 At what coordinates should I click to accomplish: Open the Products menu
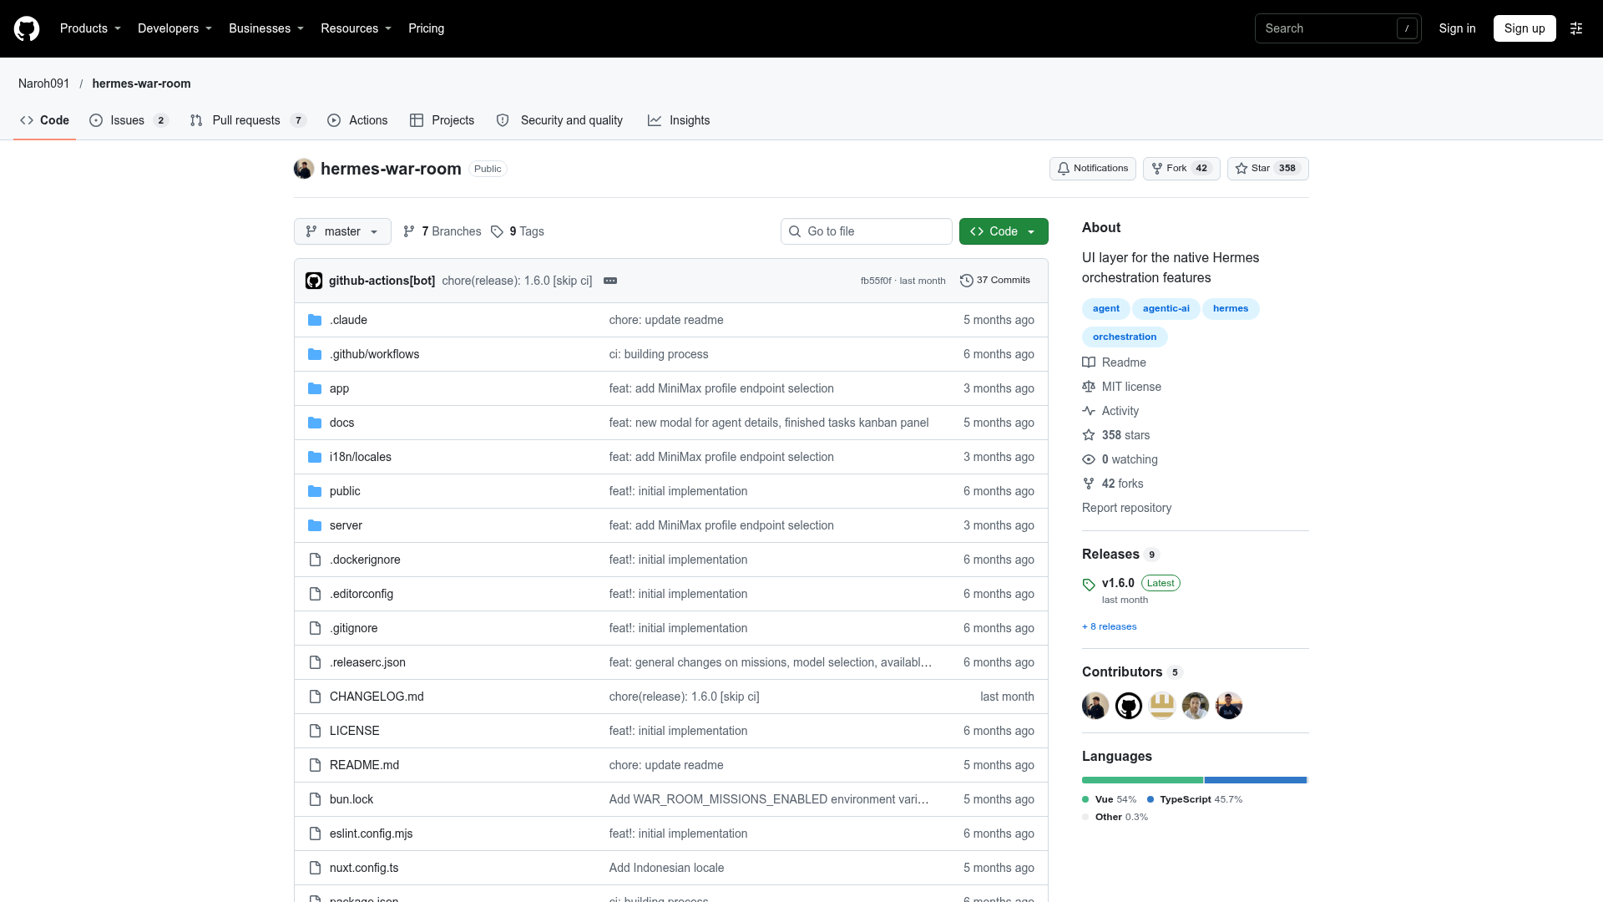click(90, 28)
